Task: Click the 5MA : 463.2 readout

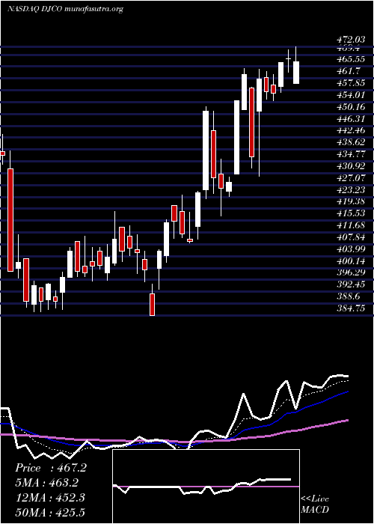Action: point(47,483)
